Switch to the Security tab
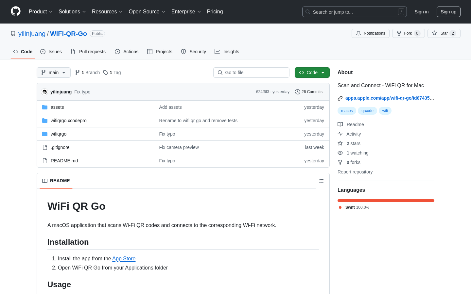471x294 pixels. (194, 52)
